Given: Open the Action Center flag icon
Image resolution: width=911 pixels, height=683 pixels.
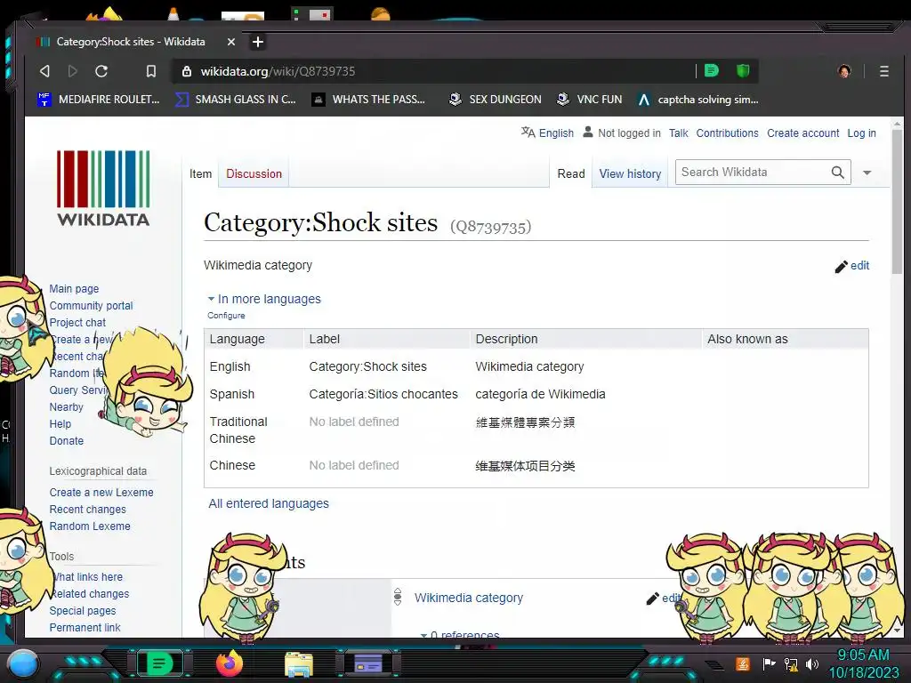Looking at the screenshot, I should [769, 663].
